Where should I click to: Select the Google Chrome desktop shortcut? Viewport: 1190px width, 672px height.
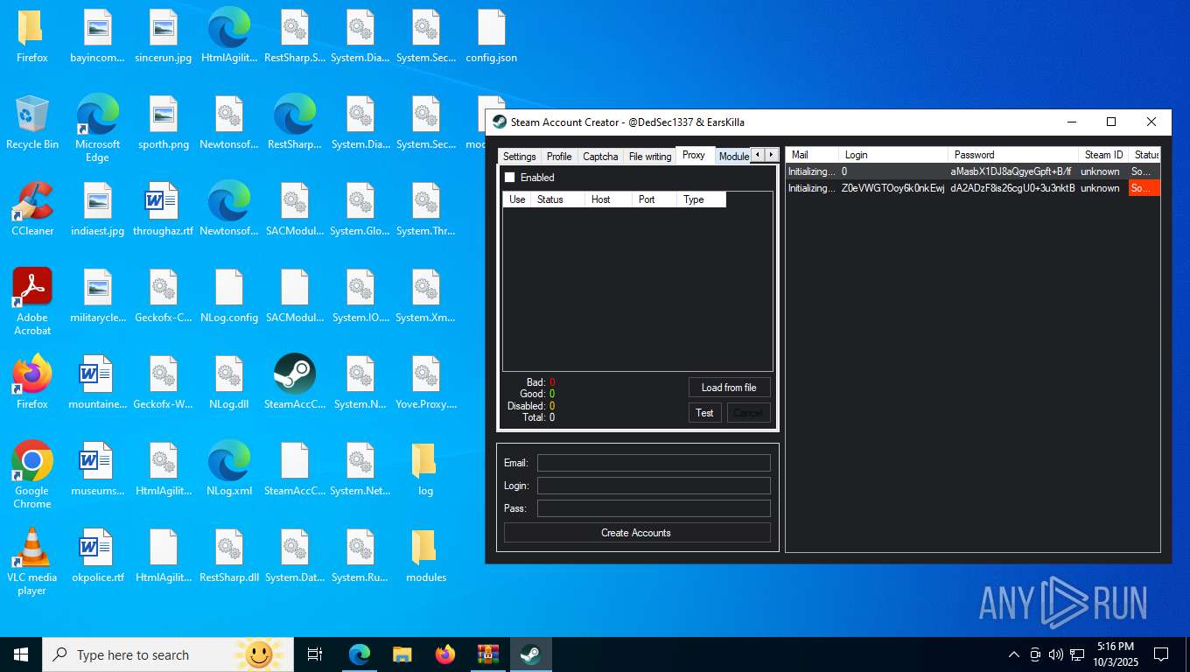(32, 474)
